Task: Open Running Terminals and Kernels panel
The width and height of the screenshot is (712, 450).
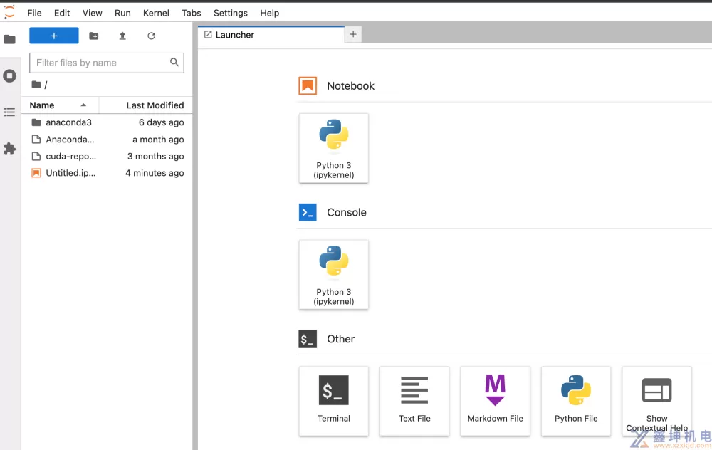Action: click(9, 75)
